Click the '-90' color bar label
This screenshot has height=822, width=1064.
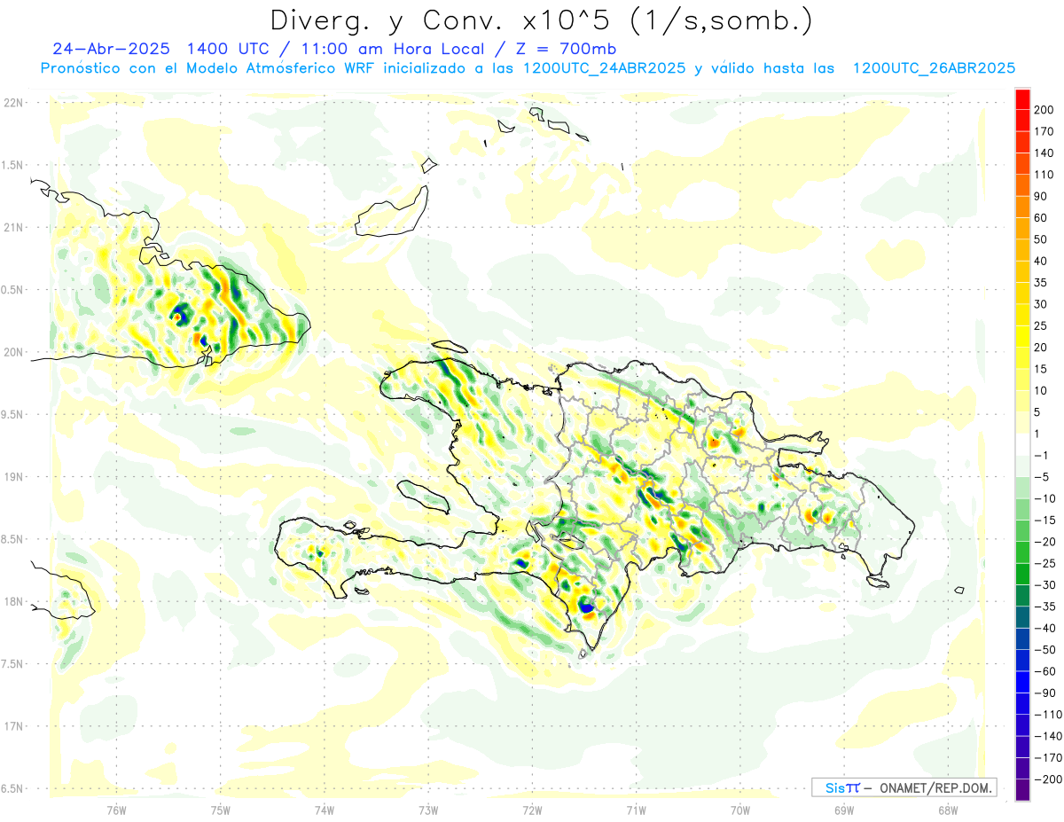tap(1045, 693)
